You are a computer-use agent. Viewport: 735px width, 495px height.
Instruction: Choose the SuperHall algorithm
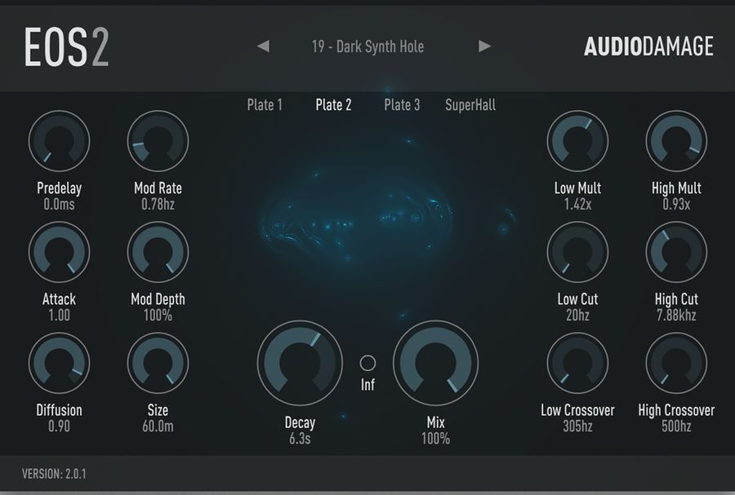tap(470, 104)
